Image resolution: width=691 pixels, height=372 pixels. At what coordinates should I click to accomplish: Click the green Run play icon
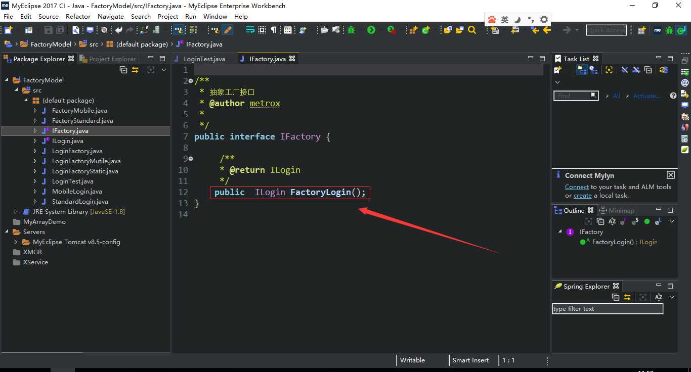click(x=371, y=30)
